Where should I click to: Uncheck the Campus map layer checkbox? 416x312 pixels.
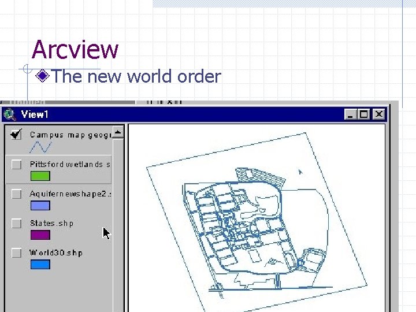pos(16,135)
